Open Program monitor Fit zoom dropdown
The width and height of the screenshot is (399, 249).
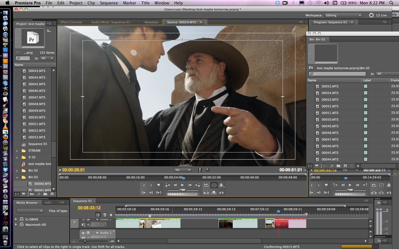click(350, 170)
